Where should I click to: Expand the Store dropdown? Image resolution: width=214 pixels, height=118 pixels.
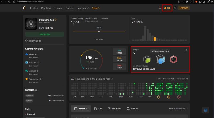coord(96,8)
